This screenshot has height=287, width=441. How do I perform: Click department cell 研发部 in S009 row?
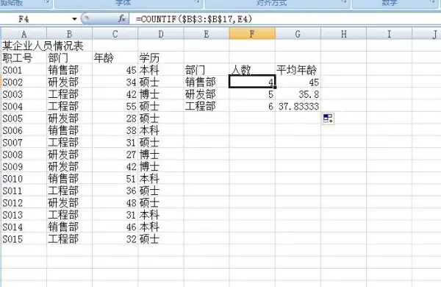click(x=70, y=166)
